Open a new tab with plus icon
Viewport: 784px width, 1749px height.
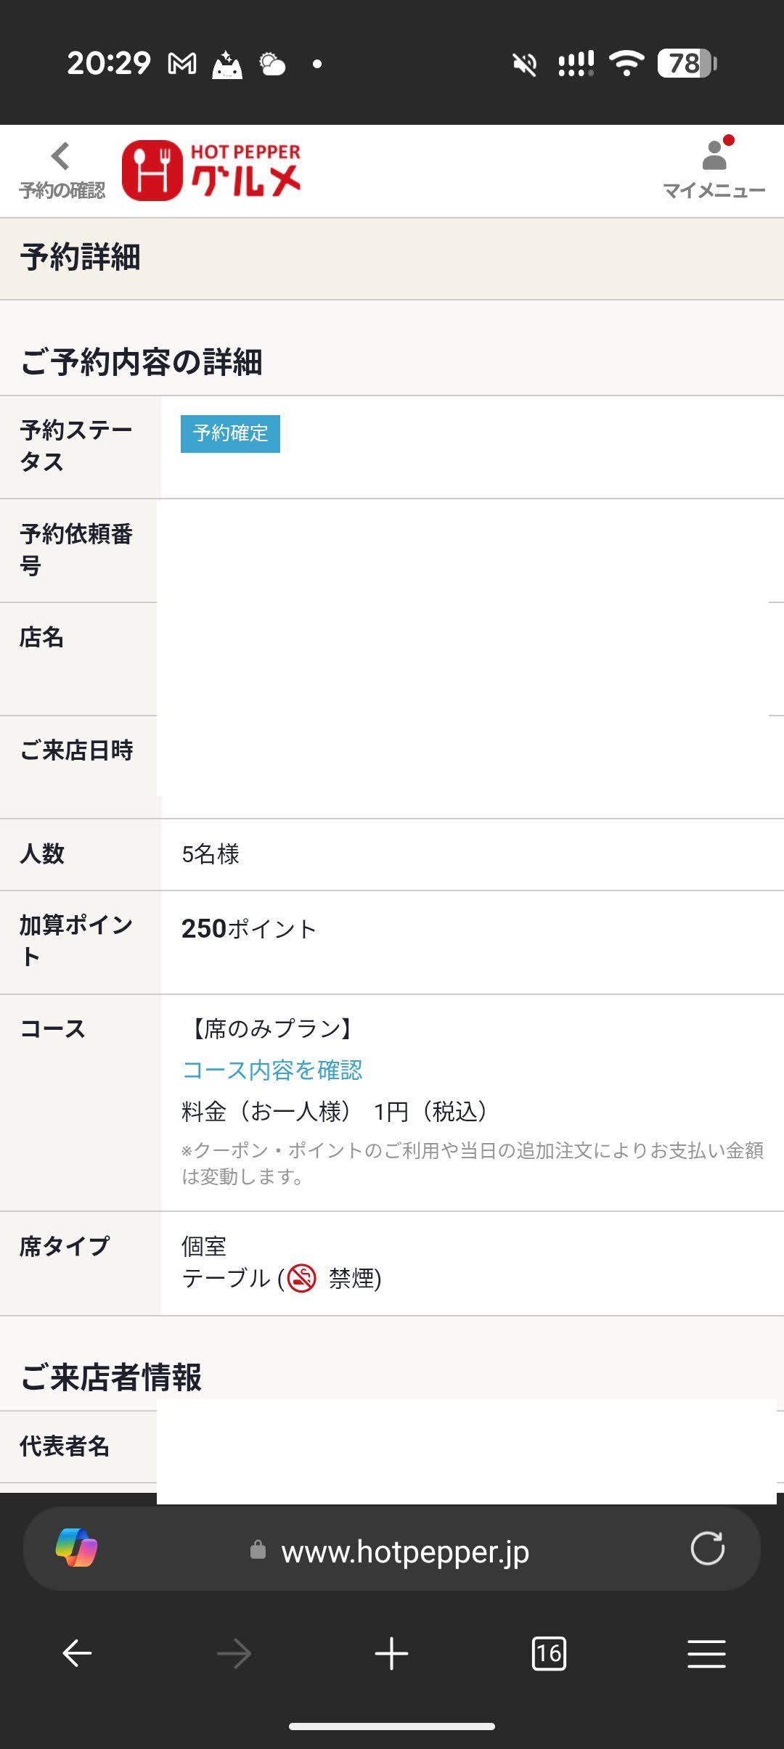(x=391, y=1654)
